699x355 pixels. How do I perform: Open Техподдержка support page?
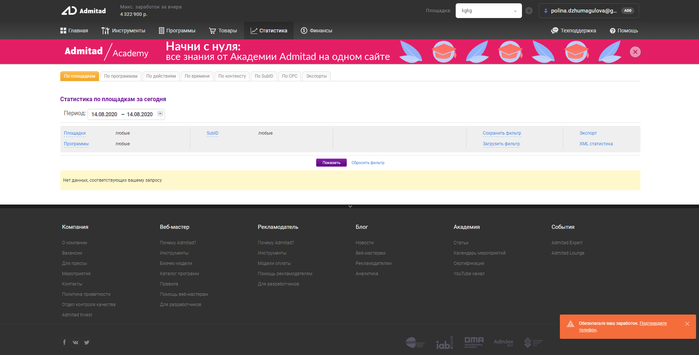pos(573,31)
